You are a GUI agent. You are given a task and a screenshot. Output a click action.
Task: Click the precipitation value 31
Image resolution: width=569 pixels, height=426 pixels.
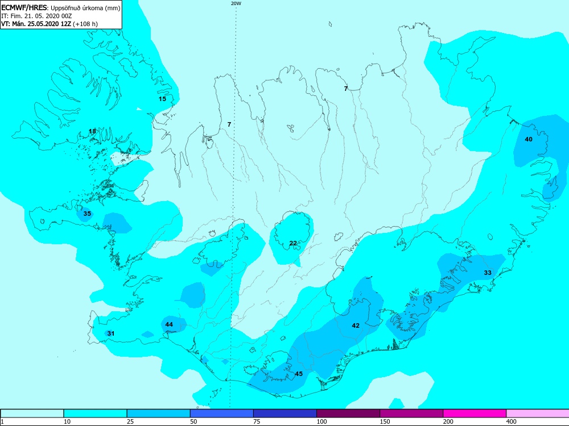[x=111, y=333]
